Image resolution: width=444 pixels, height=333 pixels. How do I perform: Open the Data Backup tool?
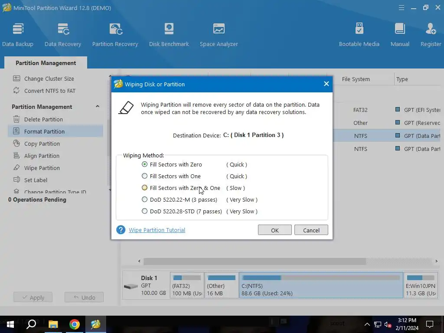(x=17, y=35)
